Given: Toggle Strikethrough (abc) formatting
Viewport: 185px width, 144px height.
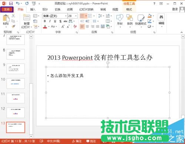Looking at the screenshot, I should click(65, 21).
